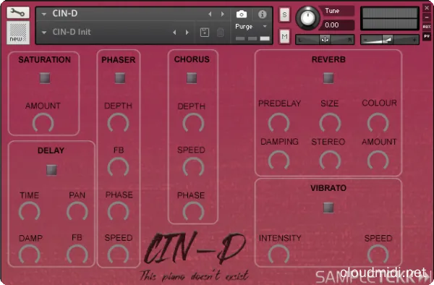Click the camera snapshot icon
The image size is (434, 285).
click(x=242, y=14)
